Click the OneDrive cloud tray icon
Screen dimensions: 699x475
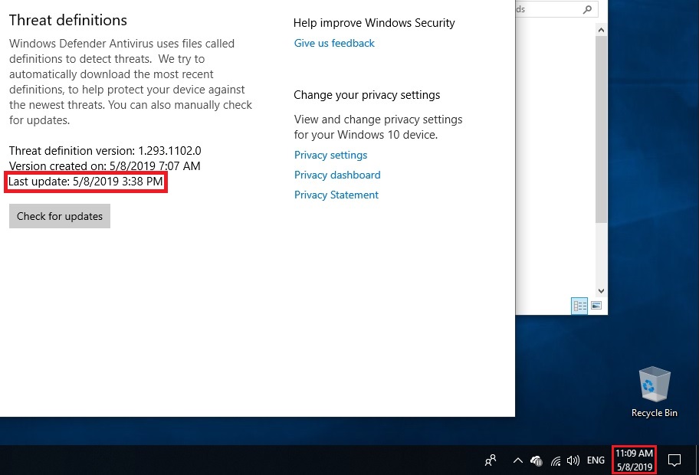pyautogui.click(x=537, y=460)
